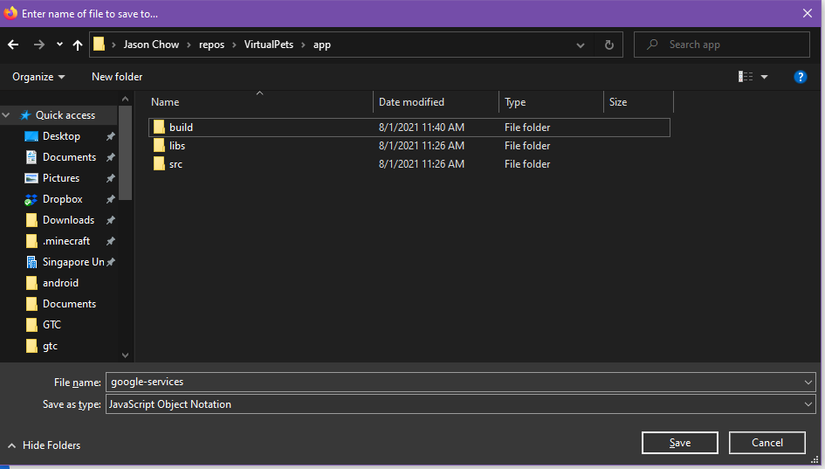Image resolution: width=825 pixels, height=469 pixels.
Task: Cancel the save dialog
Action: (767, 443)
